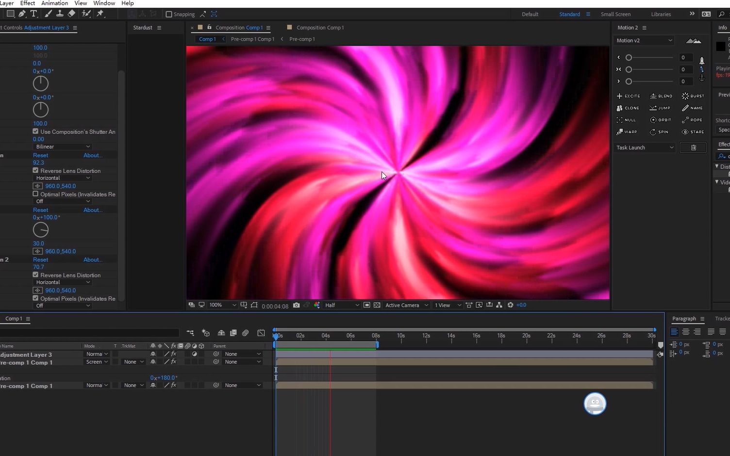Toggle transparency grid in viewer
Image resolution: width=730 pixels, height=456 pixels.
click(377, 305)
